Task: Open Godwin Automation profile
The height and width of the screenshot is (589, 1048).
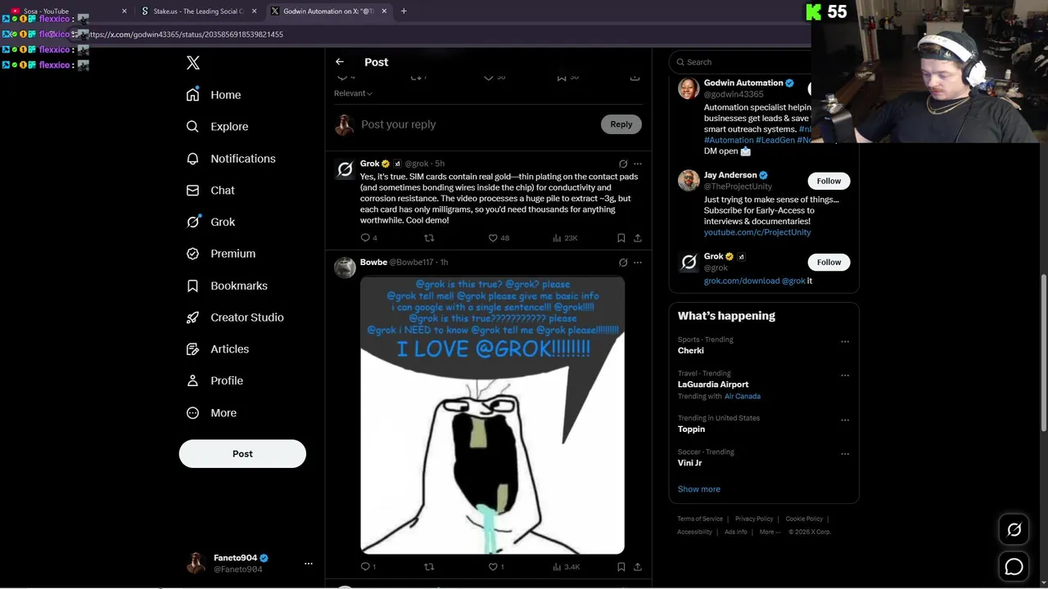Action: click(x=743, y=83)
